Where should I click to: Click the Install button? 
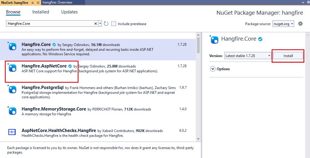[x=288, y=56]
